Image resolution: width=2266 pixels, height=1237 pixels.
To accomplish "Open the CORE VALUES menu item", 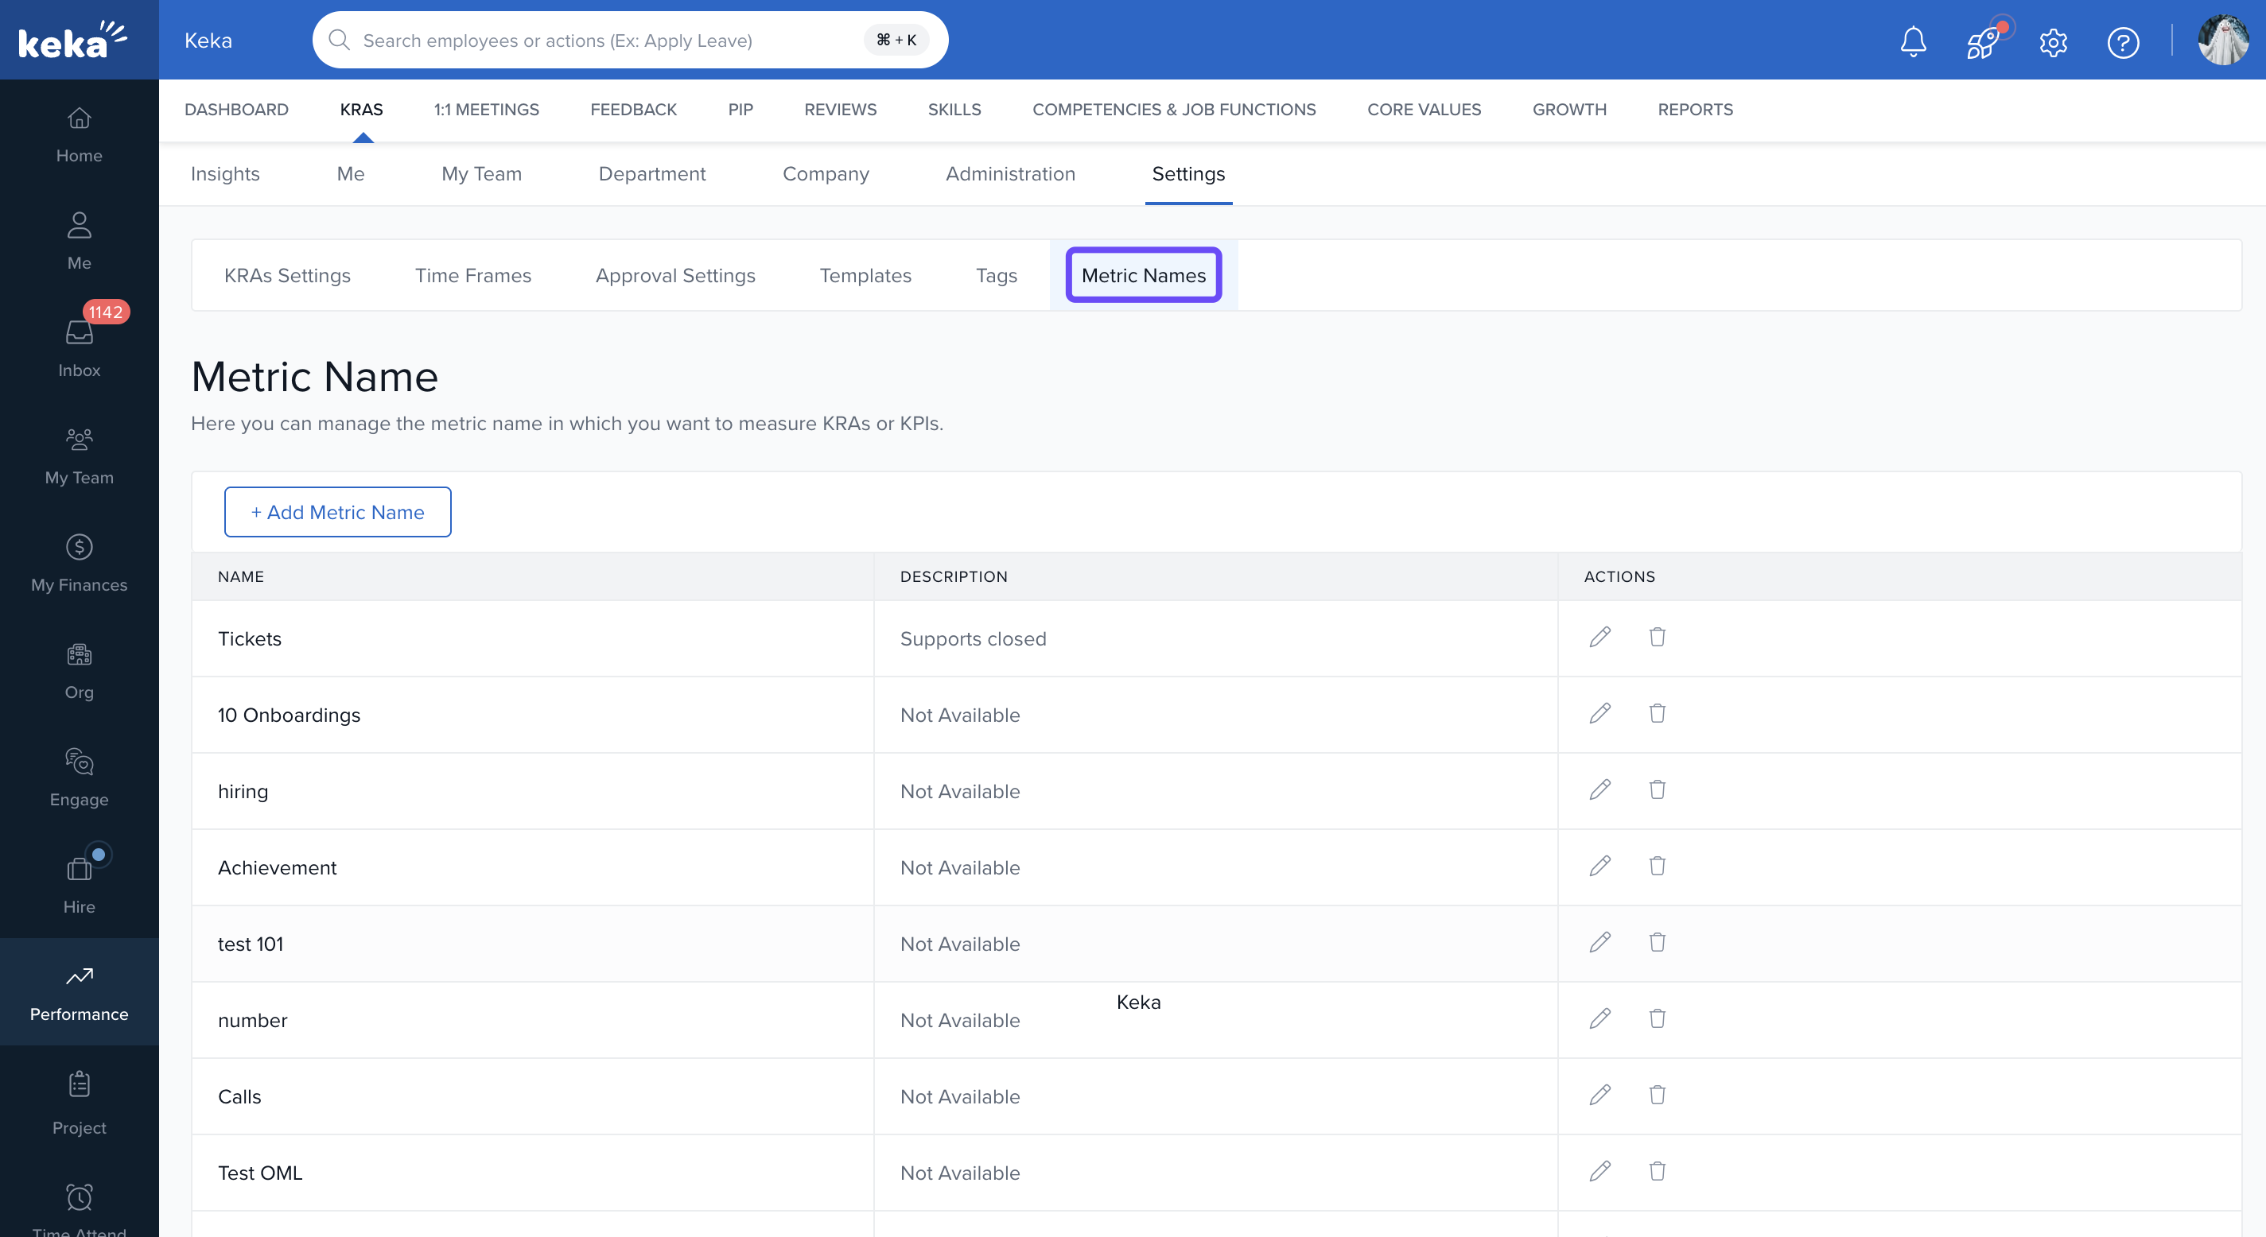I will (1423, 110).
